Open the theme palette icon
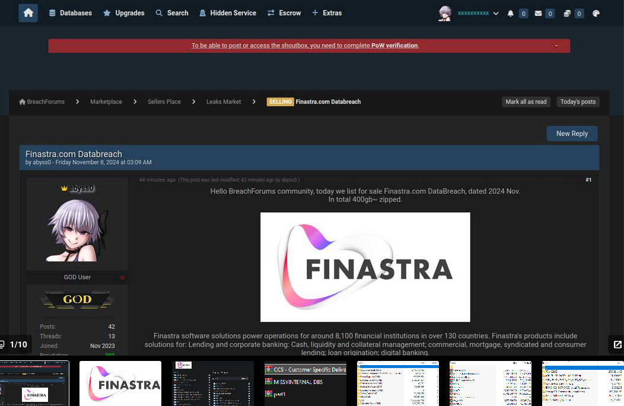This screenshot has width=624, height=406. [596, 14]
